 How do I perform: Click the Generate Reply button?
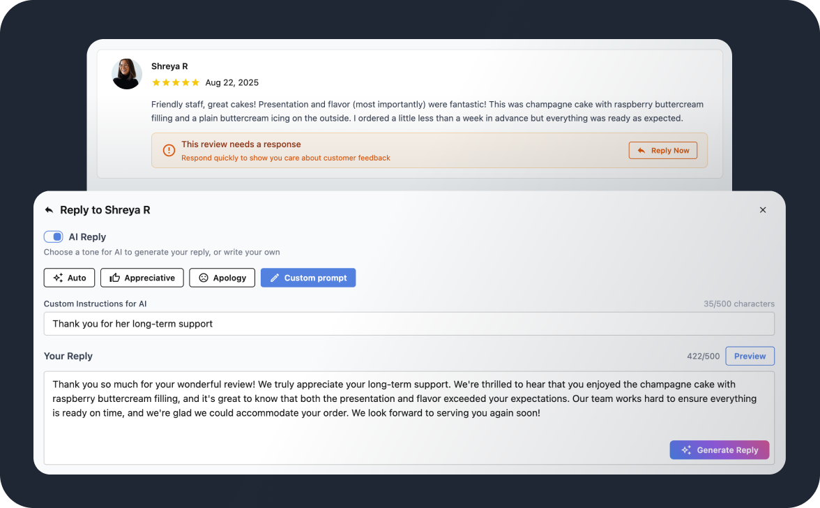pyautogui.click(x=719, y=449)
